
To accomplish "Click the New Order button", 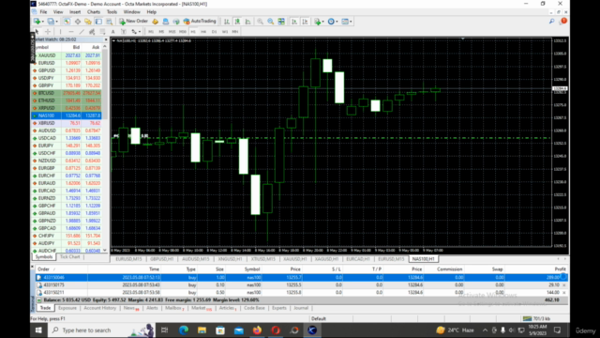I will point(133,22).
